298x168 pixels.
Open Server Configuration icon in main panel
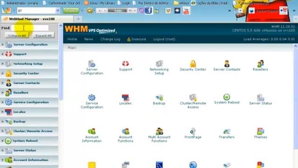coord(92,63)
